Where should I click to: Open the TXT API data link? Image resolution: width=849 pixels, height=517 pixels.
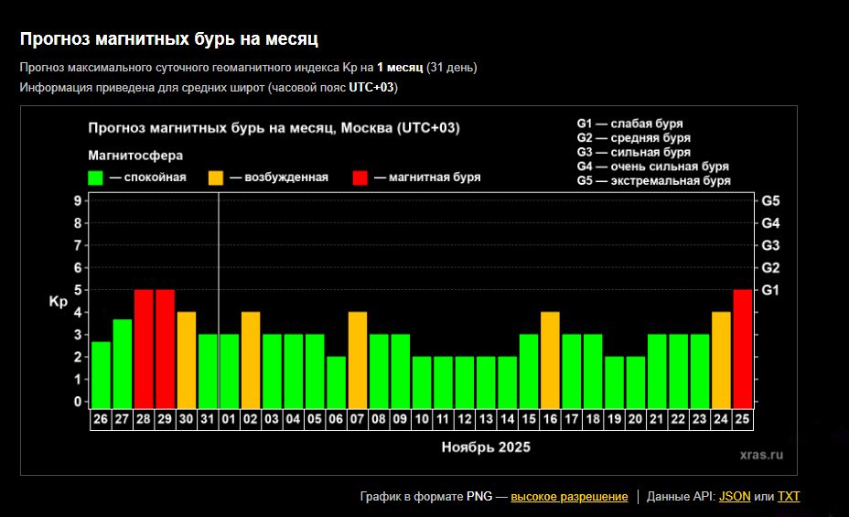(788, 496)
